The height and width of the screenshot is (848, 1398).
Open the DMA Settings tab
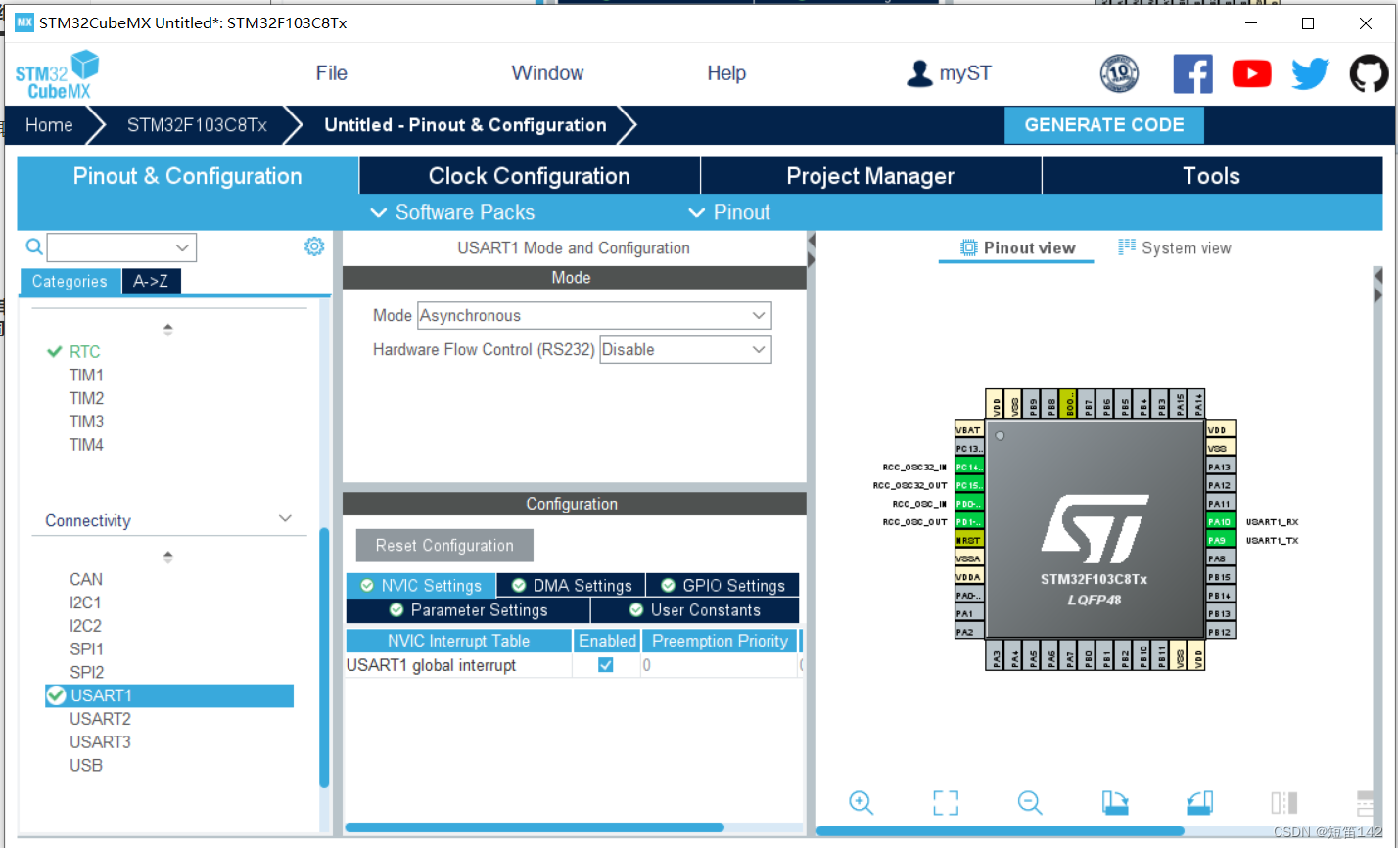point(572,585)
